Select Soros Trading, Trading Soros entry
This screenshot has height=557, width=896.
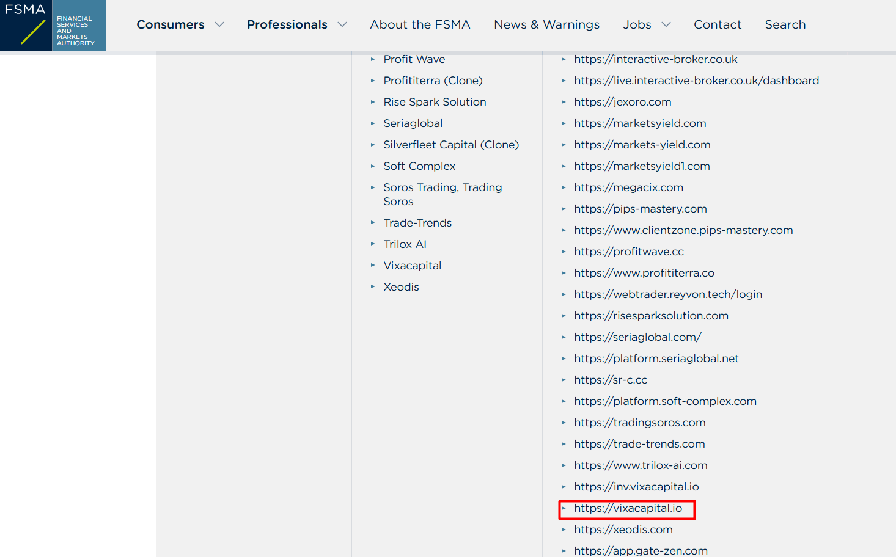click(442, 194)
